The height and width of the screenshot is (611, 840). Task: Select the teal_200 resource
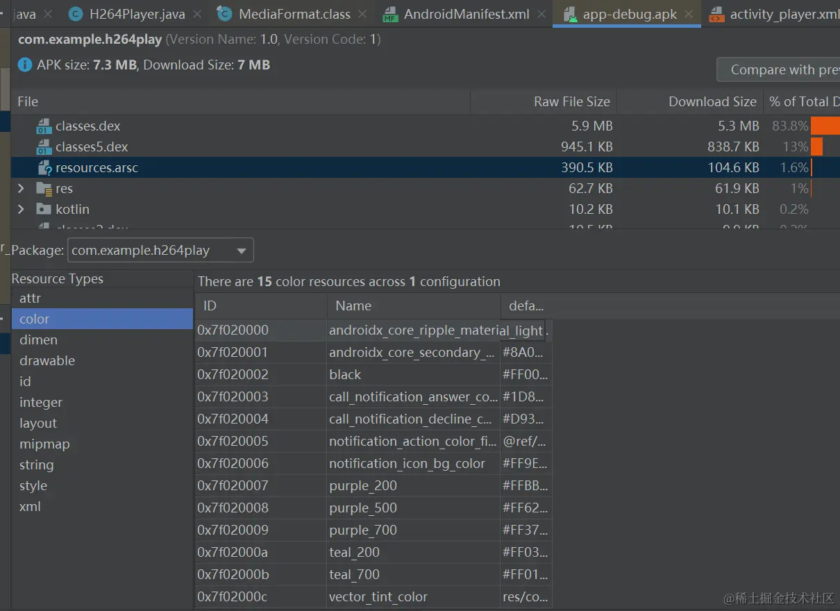(373, 553)
